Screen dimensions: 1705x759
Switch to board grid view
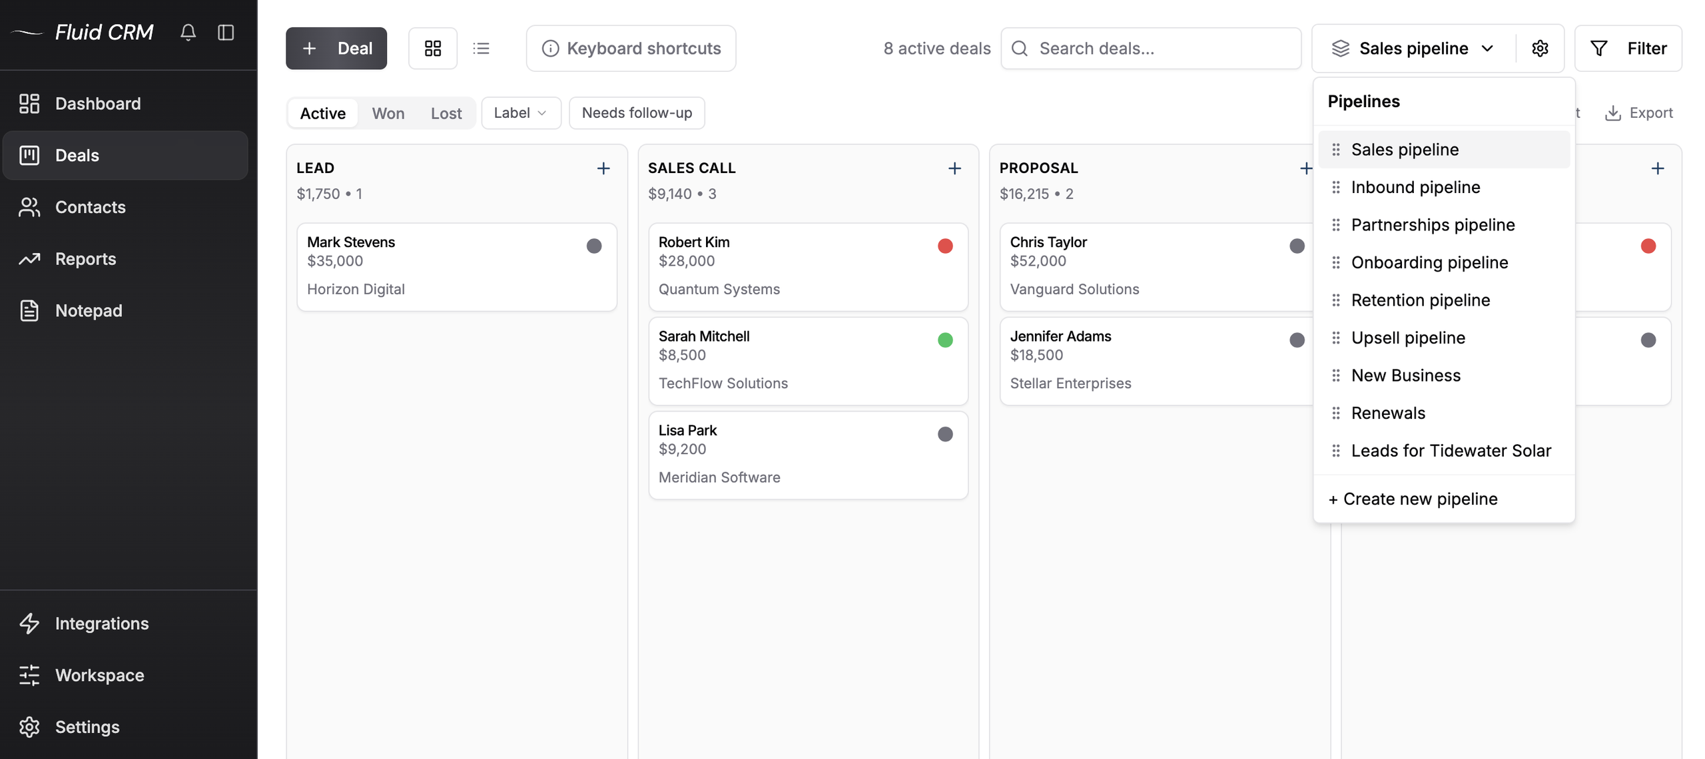coord(432,48)
